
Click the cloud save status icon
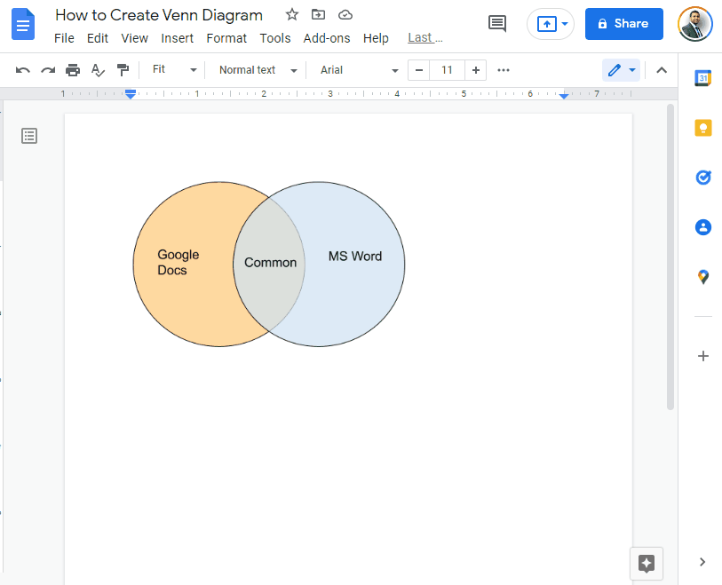[345, 15]
